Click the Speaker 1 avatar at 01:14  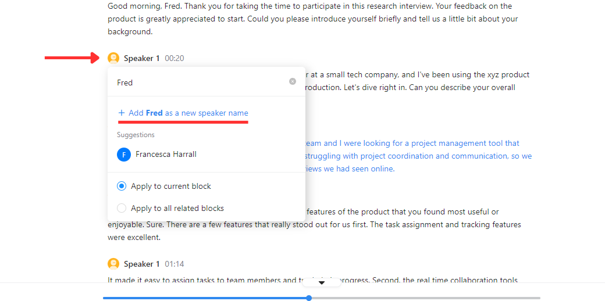pyautogui.click(x=113, y=264)
